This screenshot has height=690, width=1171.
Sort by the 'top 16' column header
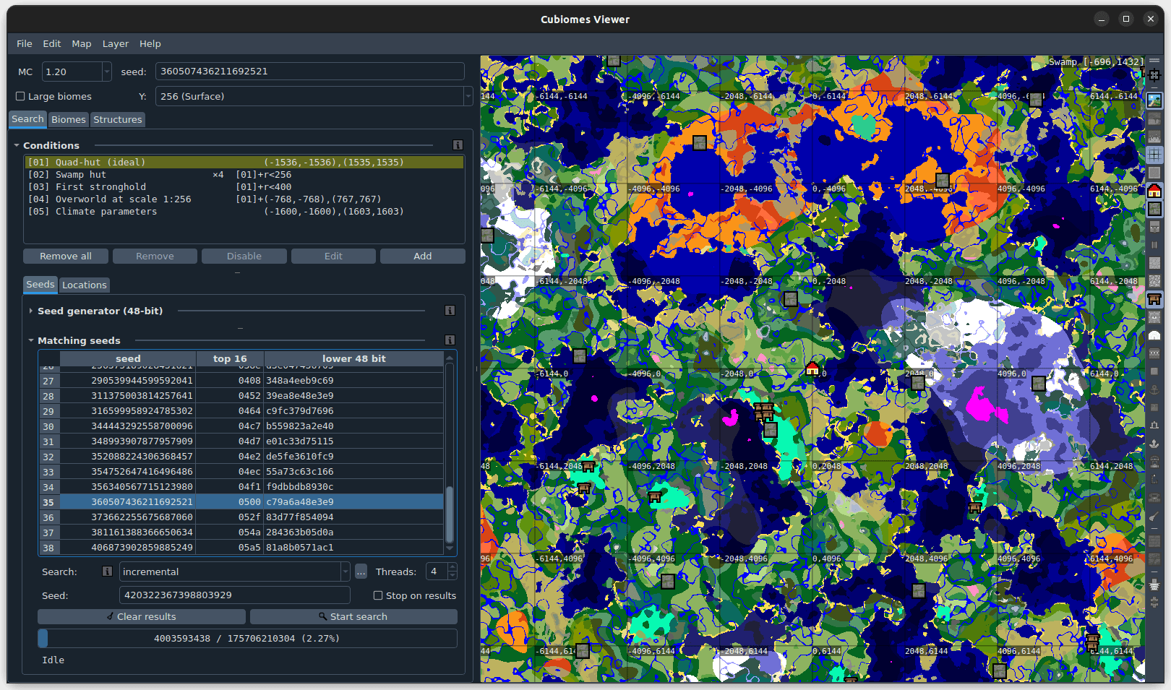tap(230, 358)
